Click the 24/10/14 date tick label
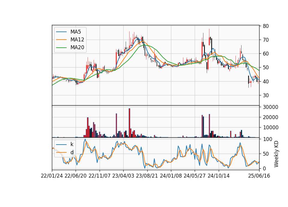The image size is (288, 207). [x=219, y=176]
